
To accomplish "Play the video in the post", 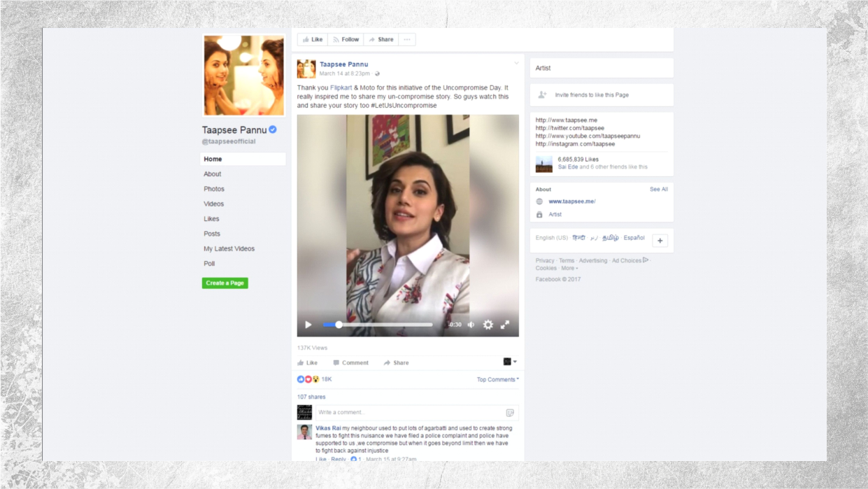I will (308, 325).
